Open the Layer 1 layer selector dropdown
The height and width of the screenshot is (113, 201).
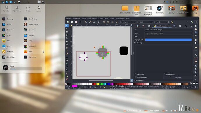pyautogui.click(x=96, y=87)
